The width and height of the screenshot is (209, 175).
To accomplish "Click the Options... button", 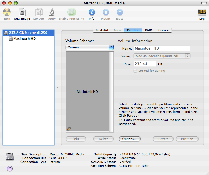I will [x=130, y=139].
